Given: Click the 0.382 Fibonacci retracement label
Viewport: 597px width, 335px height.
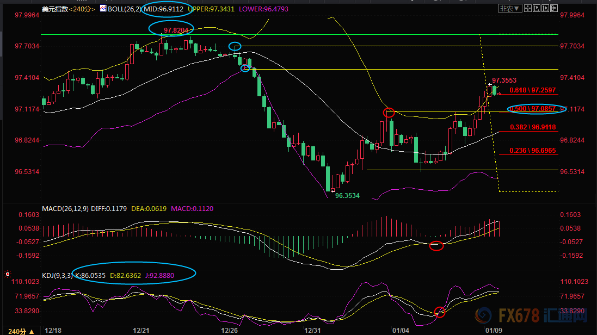Looking at the screenshot, I should 532,127.
